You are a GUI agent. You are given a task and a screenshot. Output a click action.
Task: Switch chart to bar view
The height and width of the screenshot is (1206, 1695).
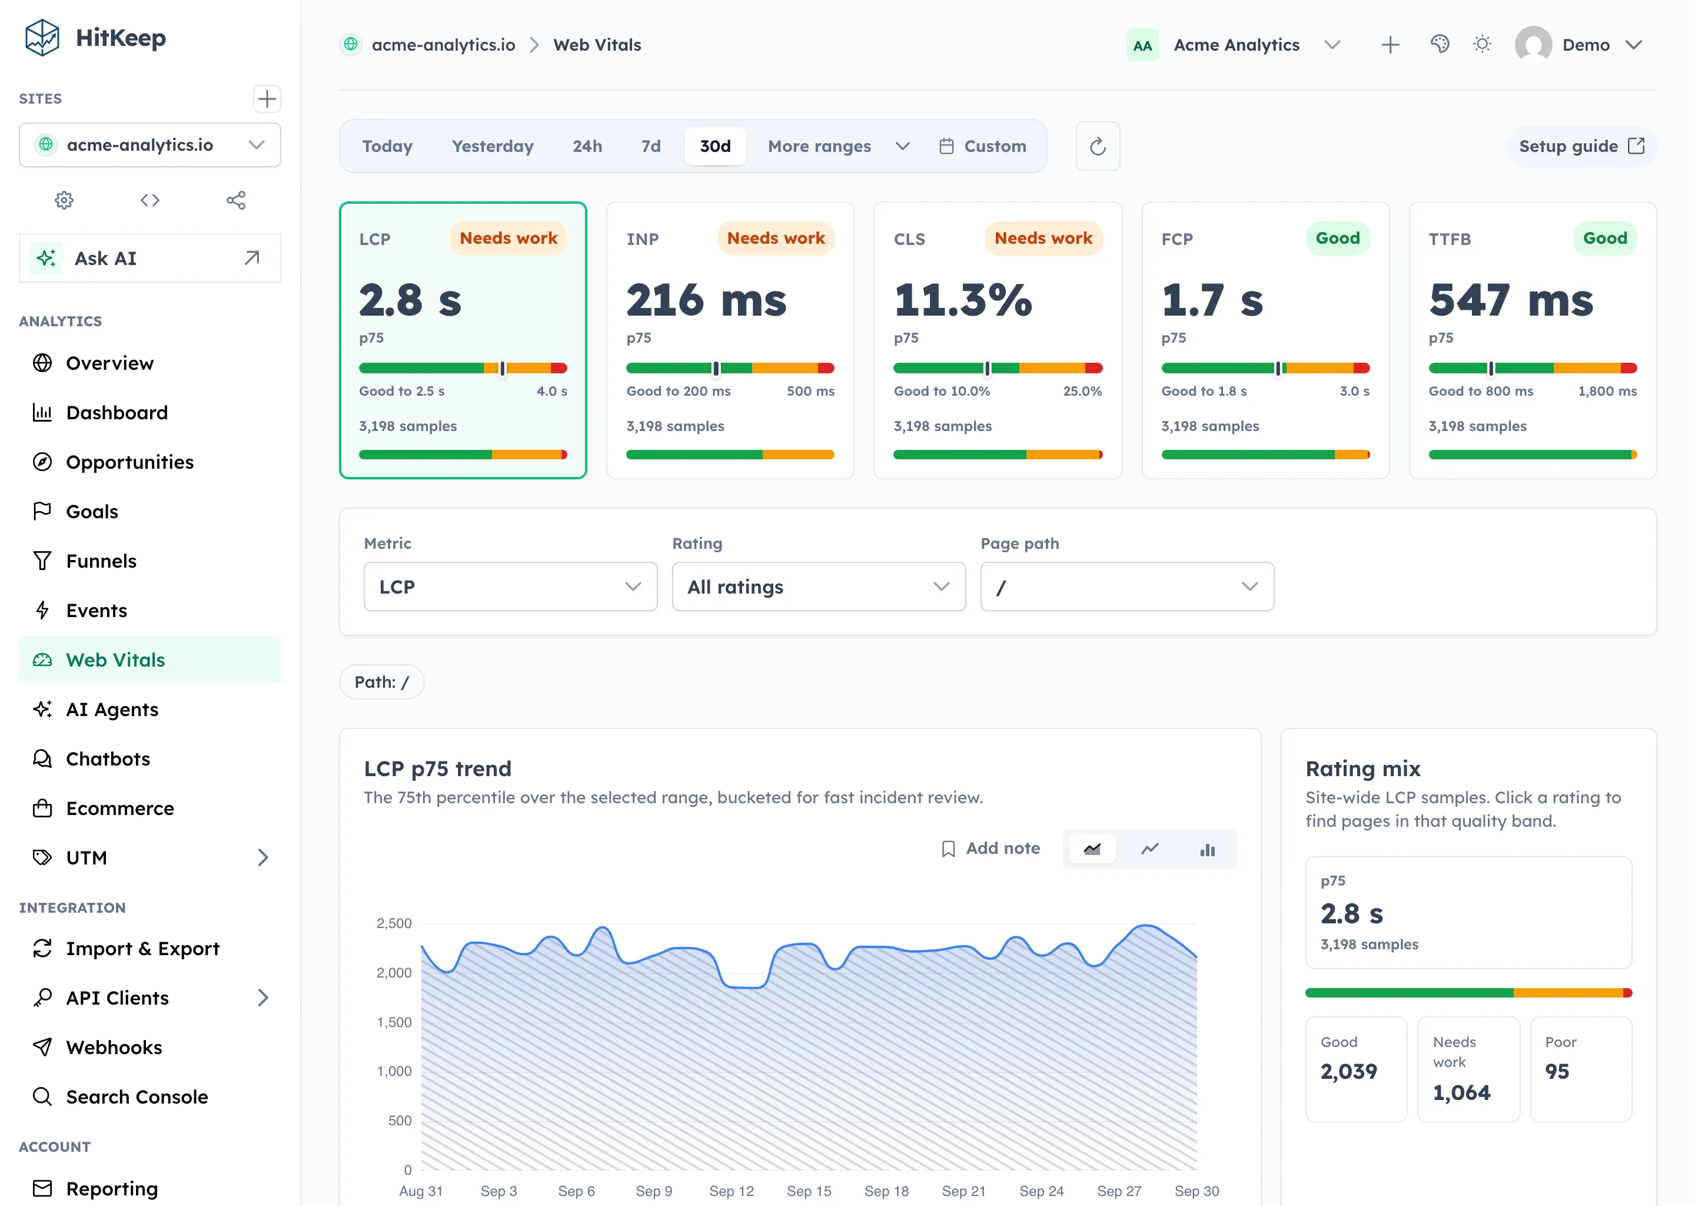tap(1208, 849)
